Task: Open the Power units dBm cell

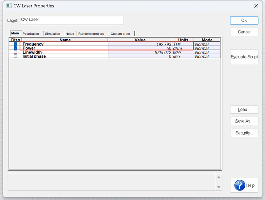Action: (183, 48)
